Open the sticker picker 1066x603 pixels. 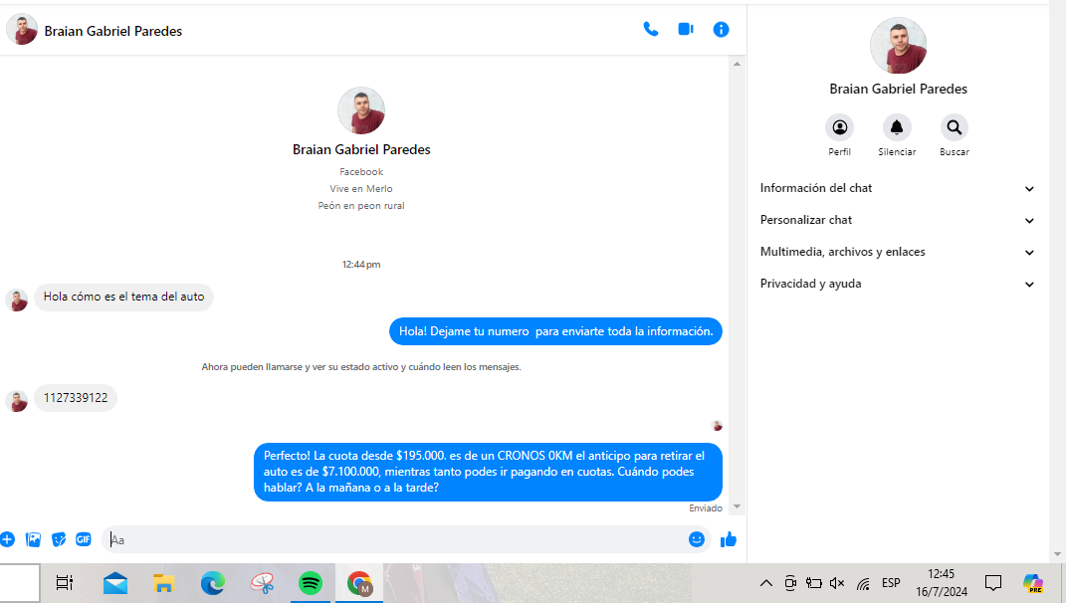pos(59,539)
